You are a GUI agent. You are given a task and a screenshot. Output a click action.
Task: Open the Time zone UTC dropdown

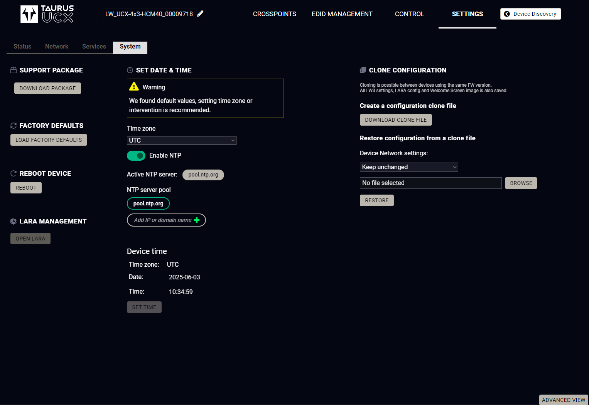[x=181, y=141]
